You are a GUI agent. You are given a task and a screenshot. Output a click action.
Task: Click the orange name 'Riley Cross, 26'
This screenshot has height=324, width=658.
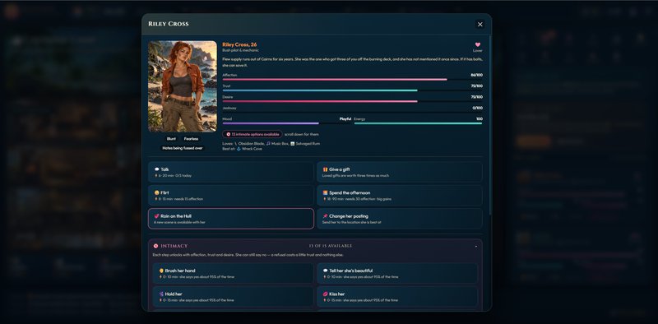pyautogui.click(x=239, y=44)
